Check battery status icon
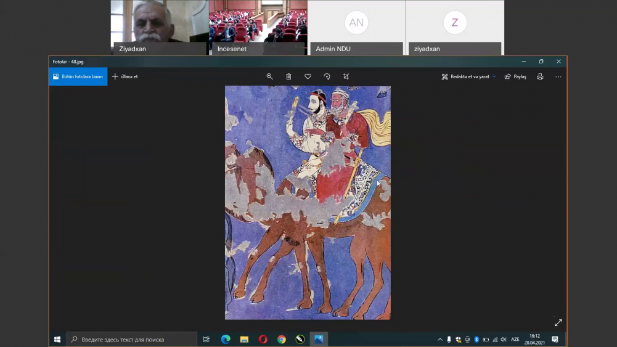This screenshot has width=617, height=347. tap(486, 340)
